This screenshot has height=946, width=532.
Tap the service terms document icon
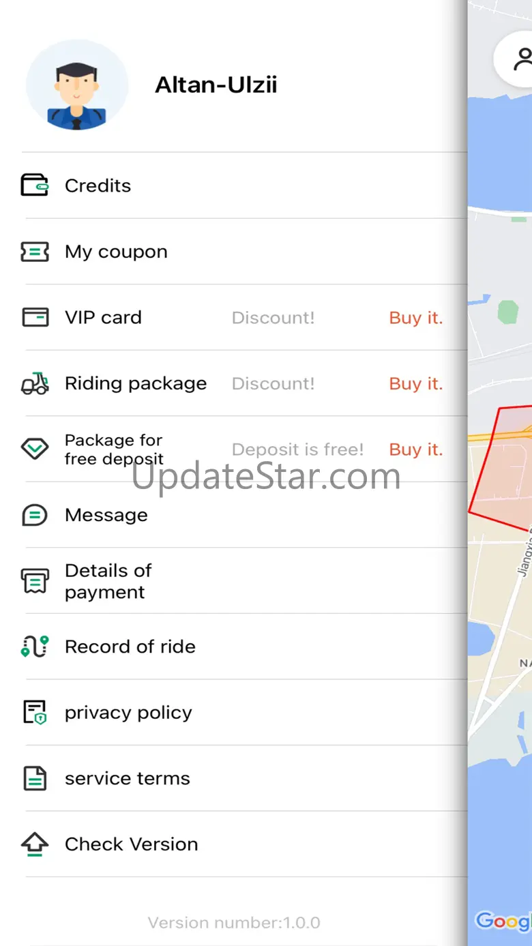(x=35, y=778)
